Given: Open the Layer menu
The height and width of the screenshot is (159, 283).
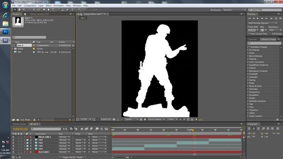Looking at the screenshot, I should coord(41,6).
